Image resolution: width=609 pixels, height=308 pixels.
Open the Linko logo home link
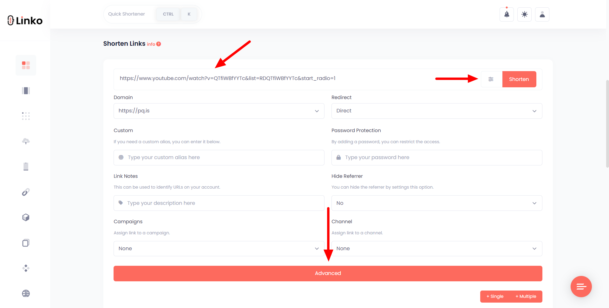coord(25,20)
